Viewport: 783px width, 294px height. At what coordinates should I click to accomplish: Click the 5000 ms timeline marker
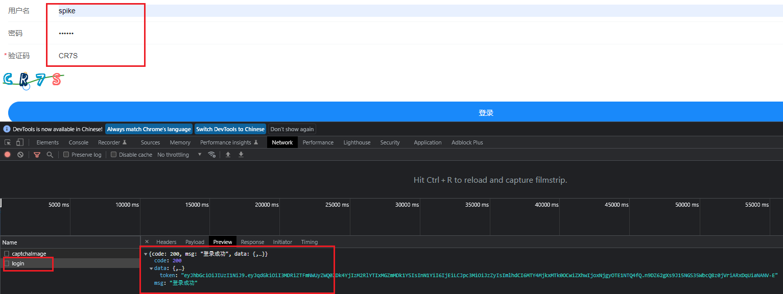coord(59,205)
